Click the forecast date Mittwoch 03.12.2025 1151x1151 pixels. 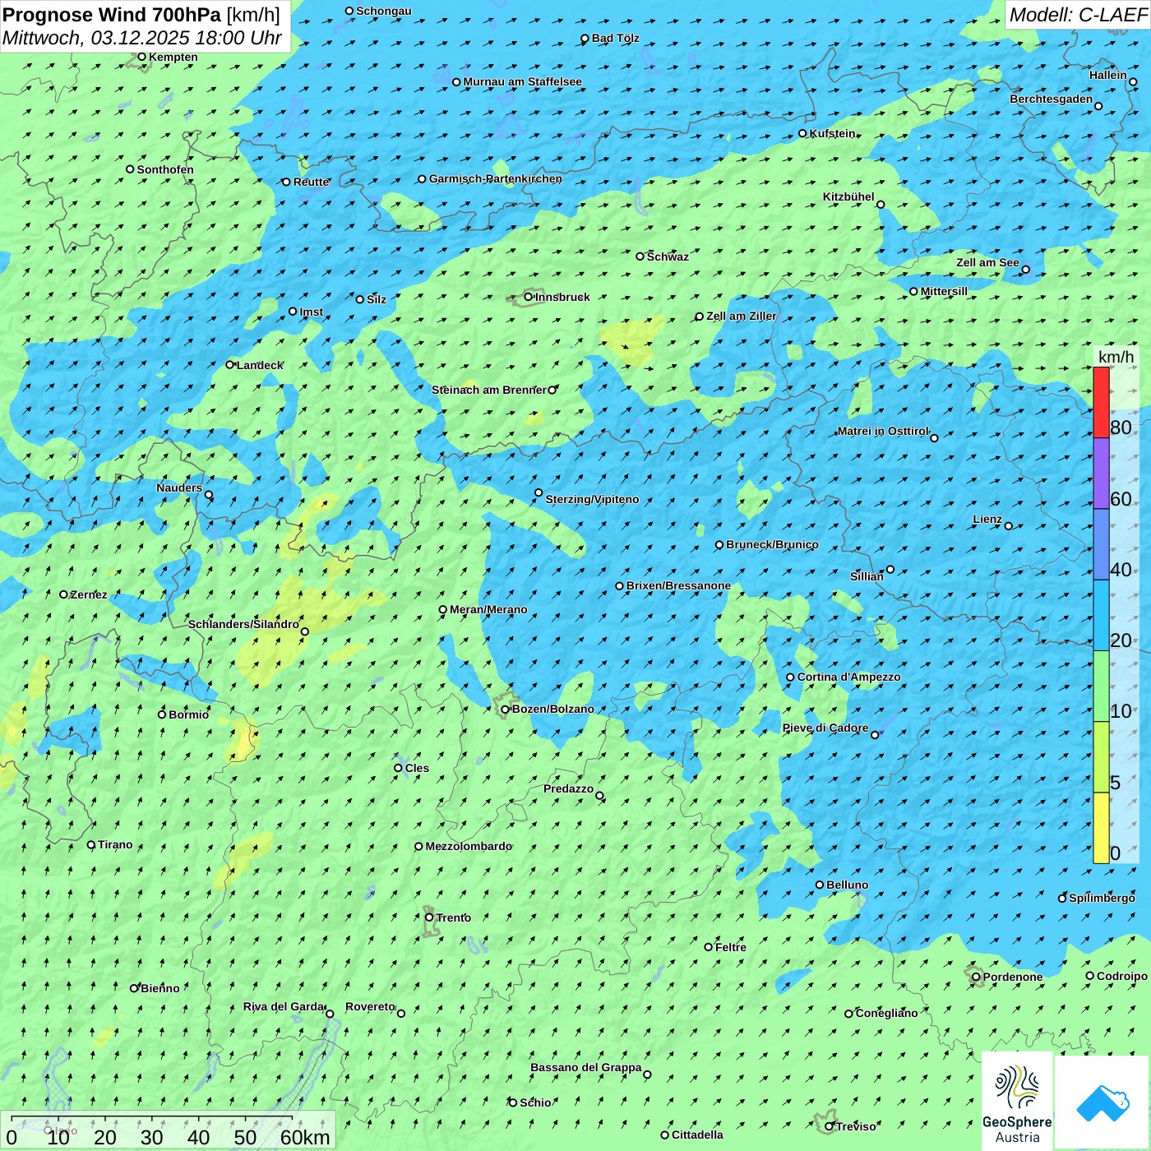tap(141, 39)
